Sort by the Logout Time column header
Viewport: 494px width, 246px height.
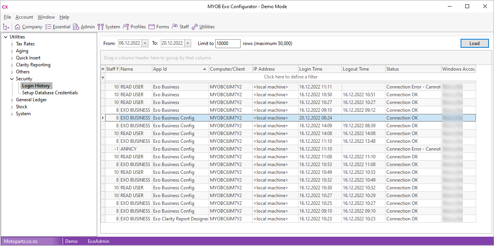pos(363,69)
